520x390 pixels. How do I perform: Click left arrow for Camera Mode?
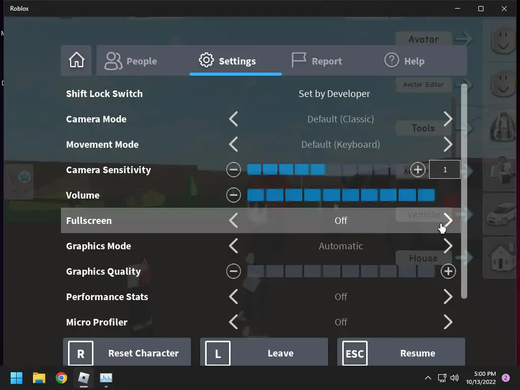coord(234,119)
